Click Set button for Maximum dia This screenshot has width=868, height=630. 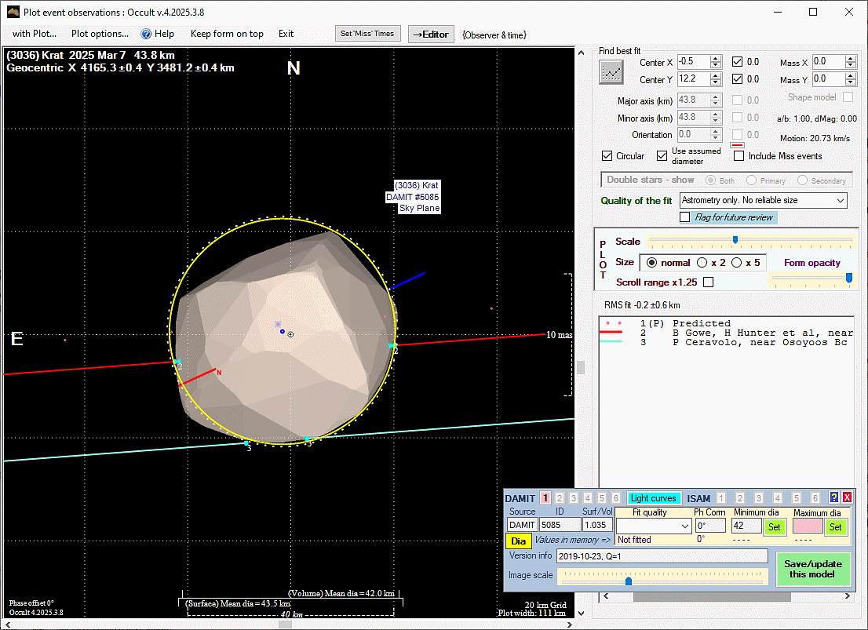pyautogui.click(x=835, y=527)
